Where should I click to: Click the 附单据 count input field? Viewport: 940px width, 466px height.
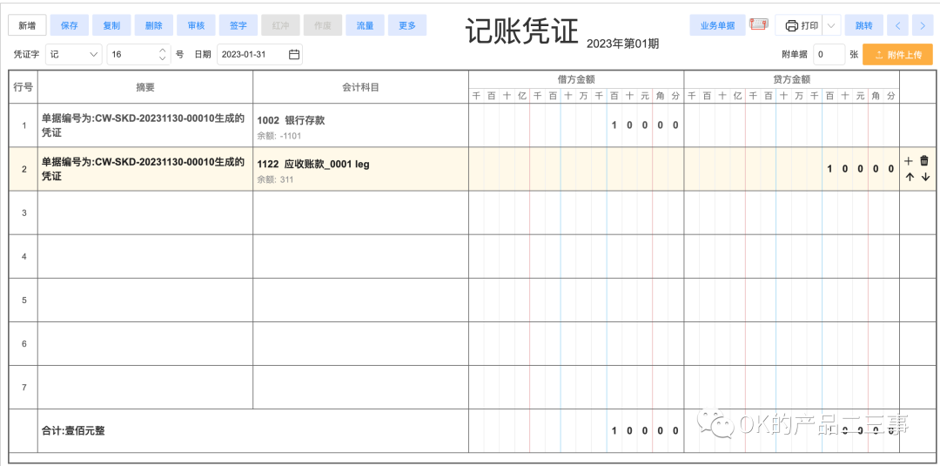click(829, 54)
